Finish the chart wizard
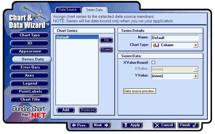 [188, 125]
